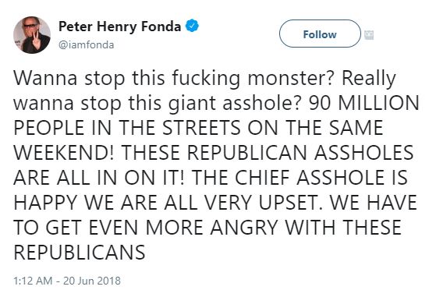This screenshot has height=290, width=429.
Task: Click the Peter Henry Fonda display name
Action: tap(120, 27)
